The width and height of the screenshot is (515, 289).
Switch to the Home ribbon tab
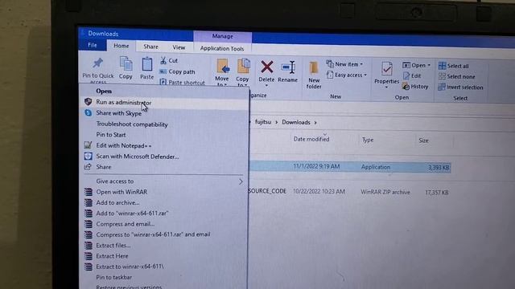click(122, 46)
